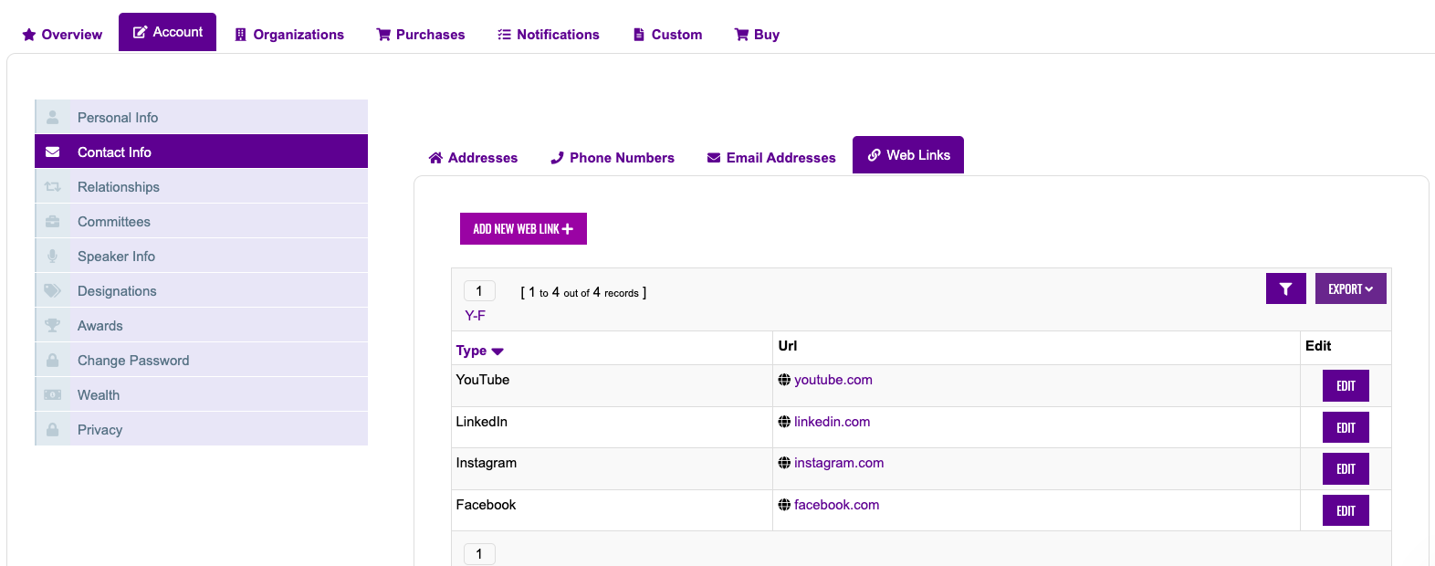Screen dimensions: 1435x566
Task: Click page number 1 at top of table
Action: (x=479, y=291)
